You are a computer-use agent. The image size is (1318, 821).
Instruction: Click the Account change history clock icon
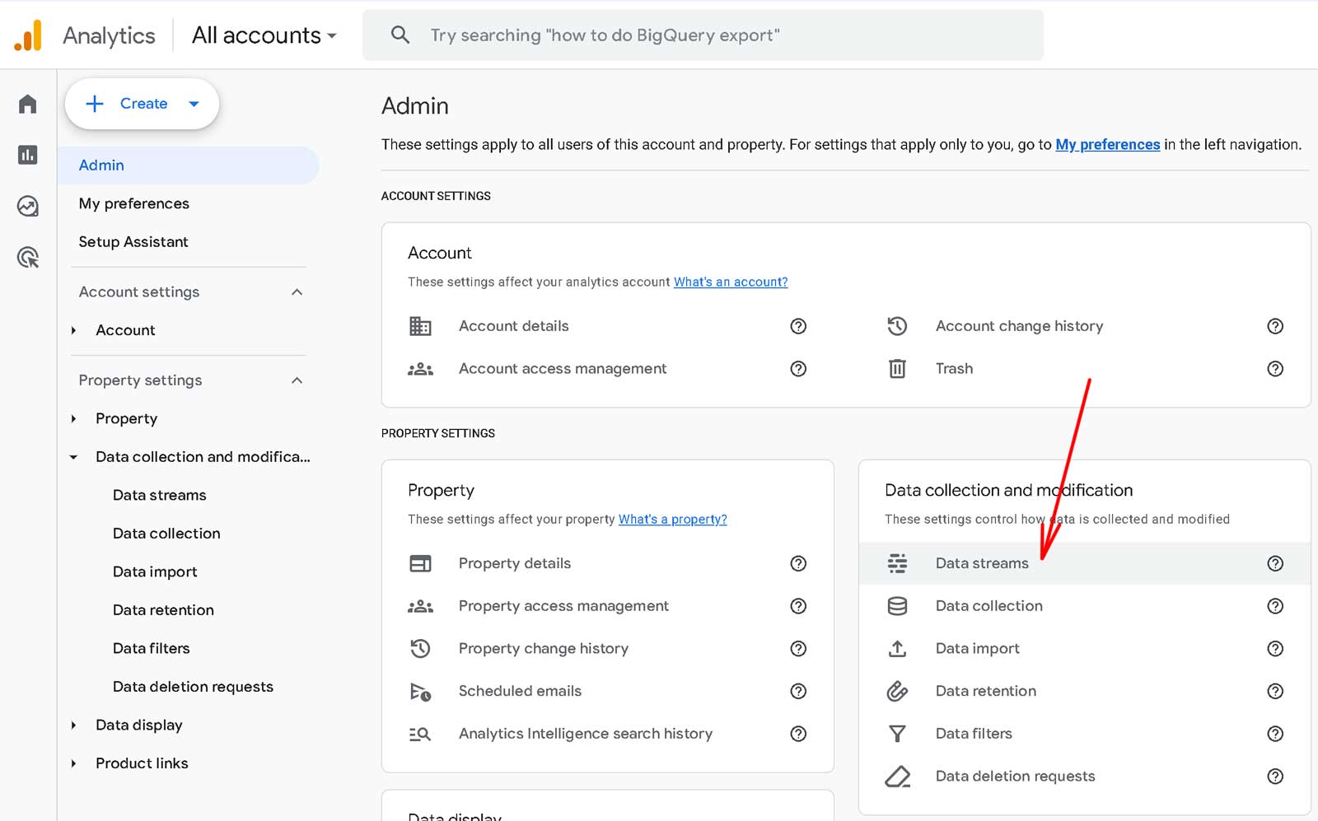[897, 326]
